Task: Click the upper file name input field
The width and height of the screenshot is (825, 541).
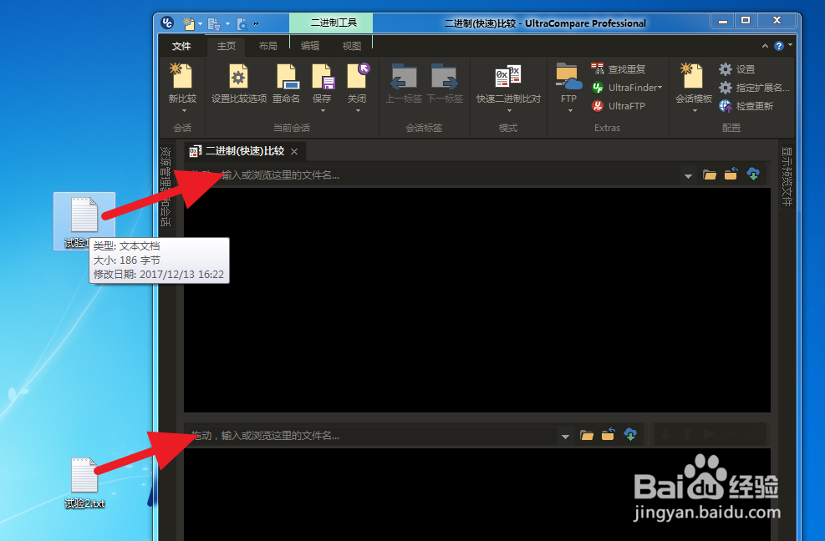Action: click(431, 174)
